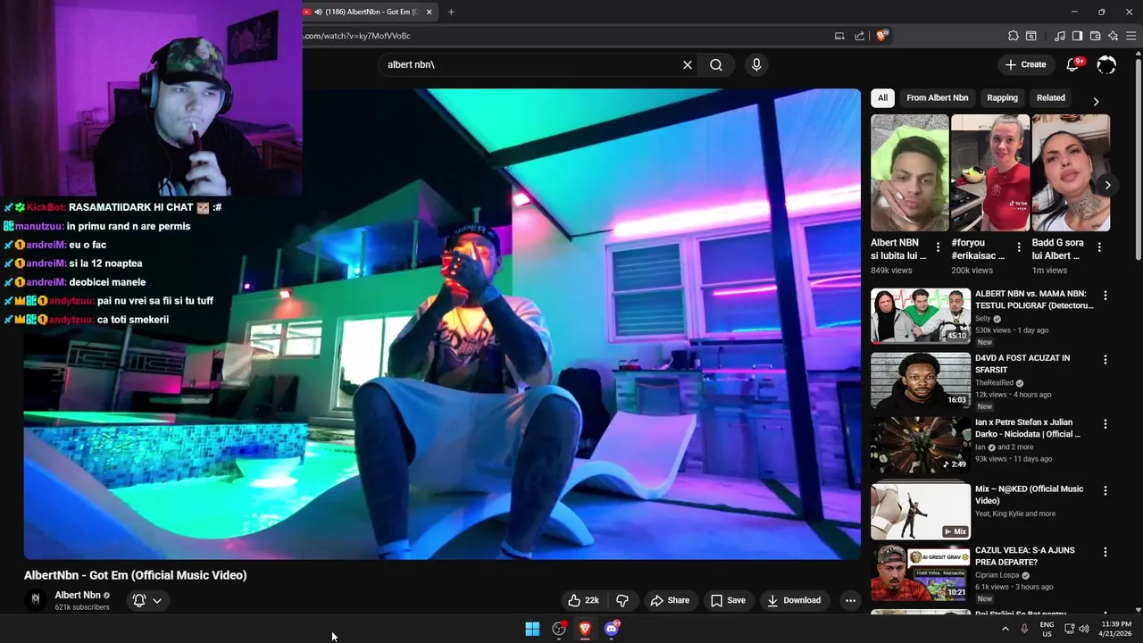1143x643 pixels.
Task: Expand the notification preference dropdown arrow
Action: [x=157, y=600]
